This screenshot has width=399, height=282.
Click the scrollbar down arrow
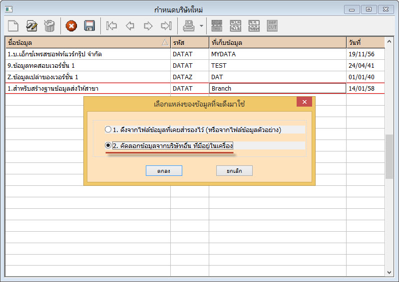tap(389, 272)
